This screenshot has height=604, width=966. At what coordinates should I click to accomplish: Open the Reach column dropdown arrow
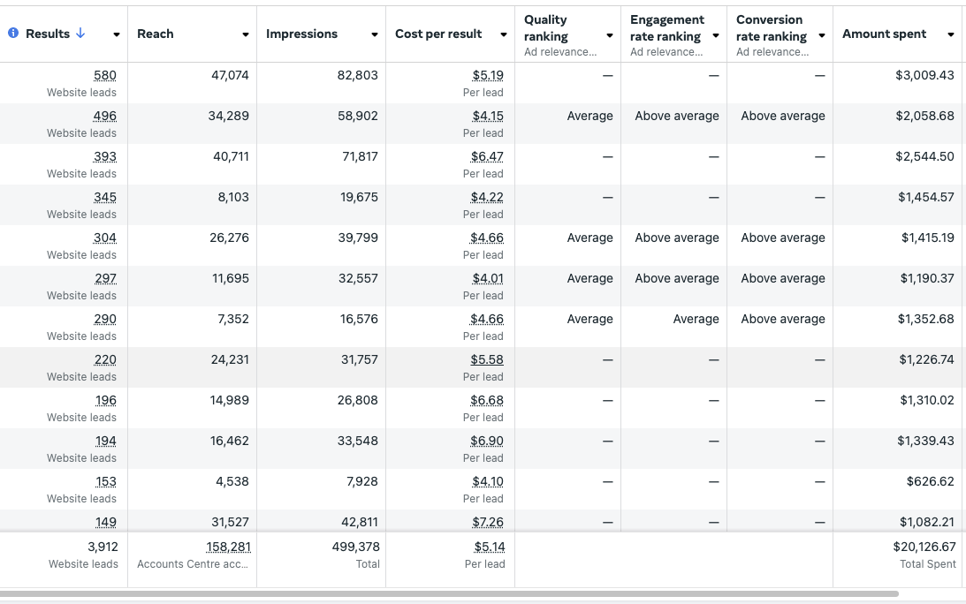coord(245,34)
